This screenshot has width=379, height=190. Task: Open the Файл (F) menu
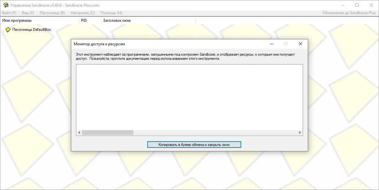coord(9,13)
